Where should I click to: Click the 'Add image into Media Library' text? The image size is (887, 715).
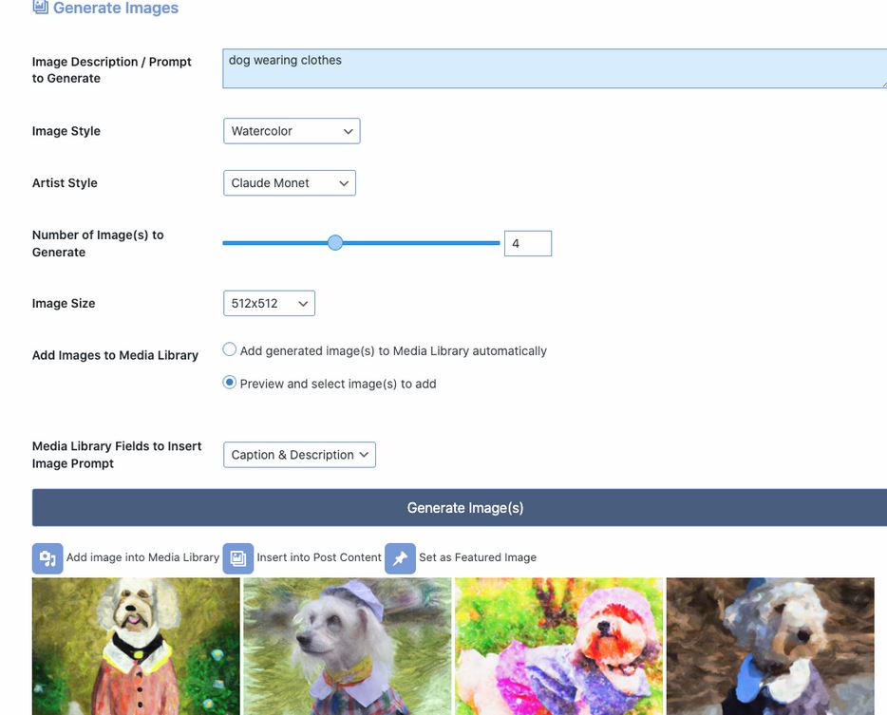click(x=142, y=558)
